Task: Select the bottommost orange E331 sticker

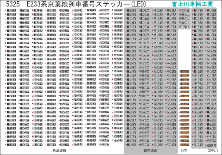Action: coord(185,145)
